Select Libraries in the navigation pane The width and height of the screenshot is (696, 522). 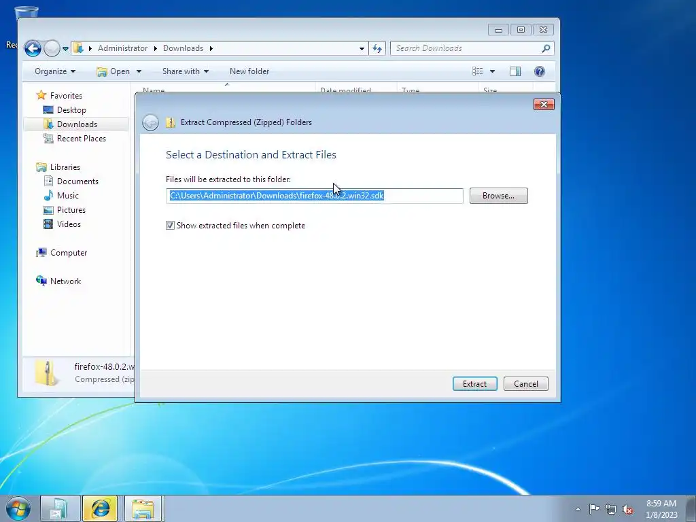click(x=65, y=167)
